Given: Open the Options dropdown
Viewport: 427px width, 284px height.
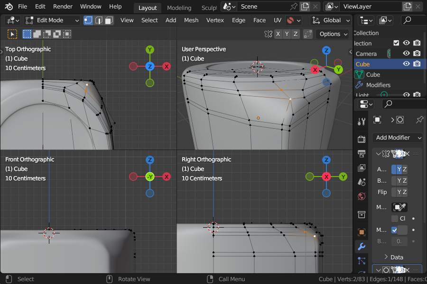Looking at the screenshot, I should click(x=333, y=34).
